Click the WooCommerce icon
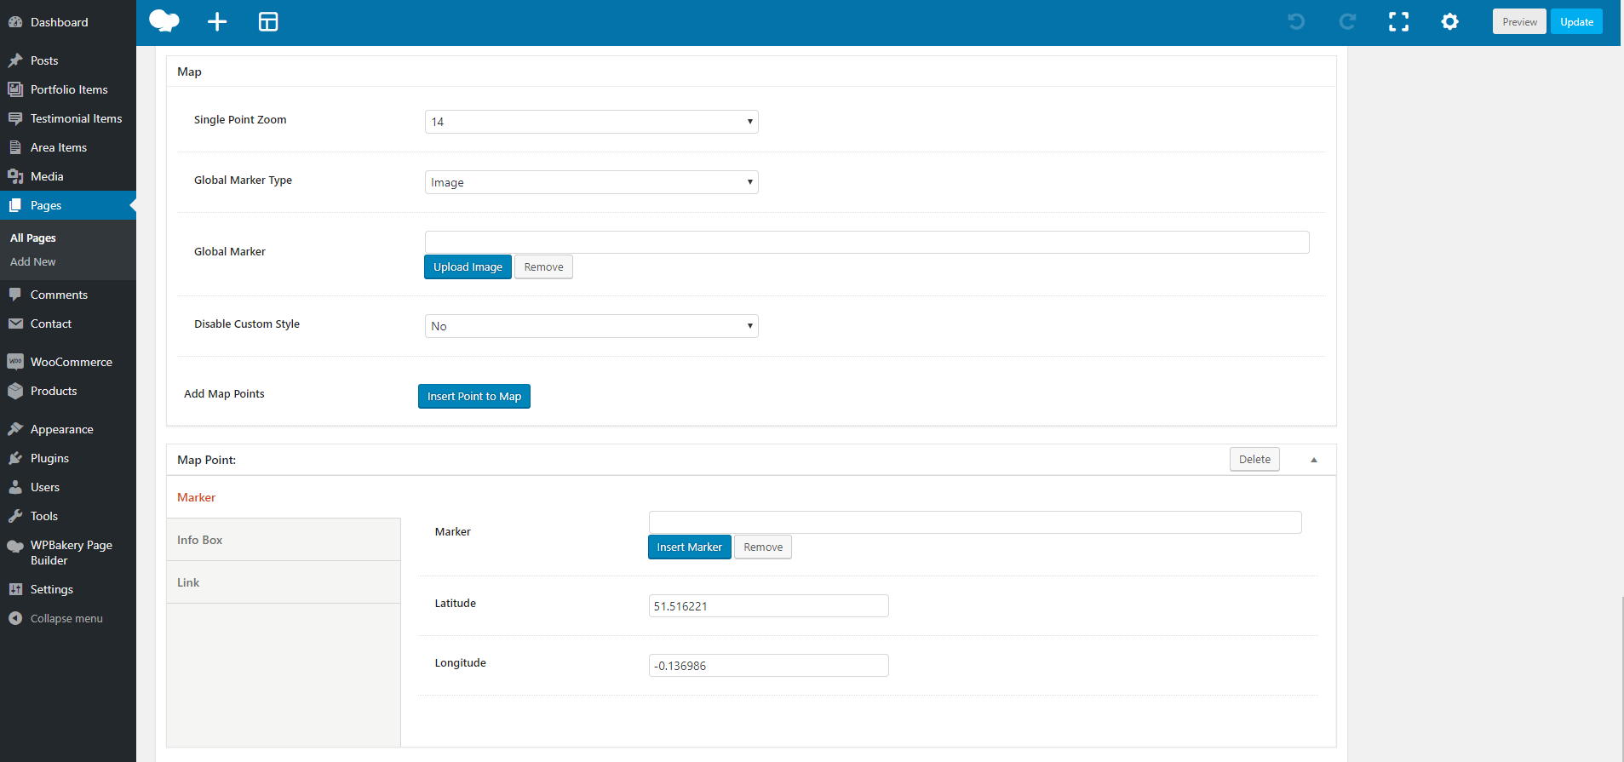 [15, 362]
